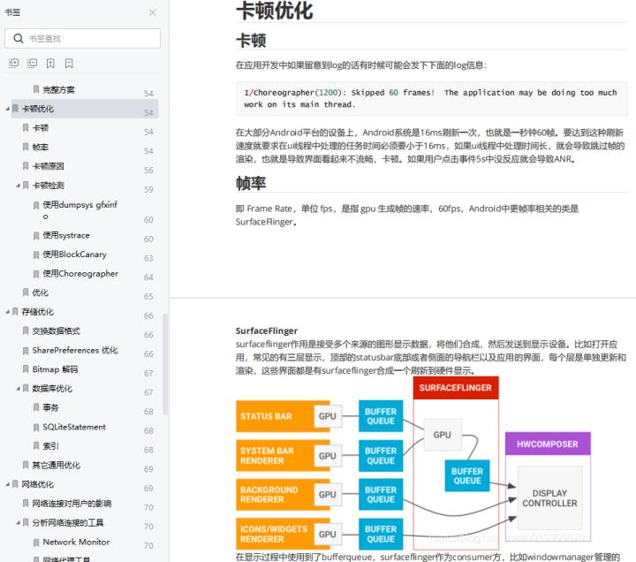Click the add bookmark icon
Image resolution: width=636 pixels, height=562 pixels.
50,64
